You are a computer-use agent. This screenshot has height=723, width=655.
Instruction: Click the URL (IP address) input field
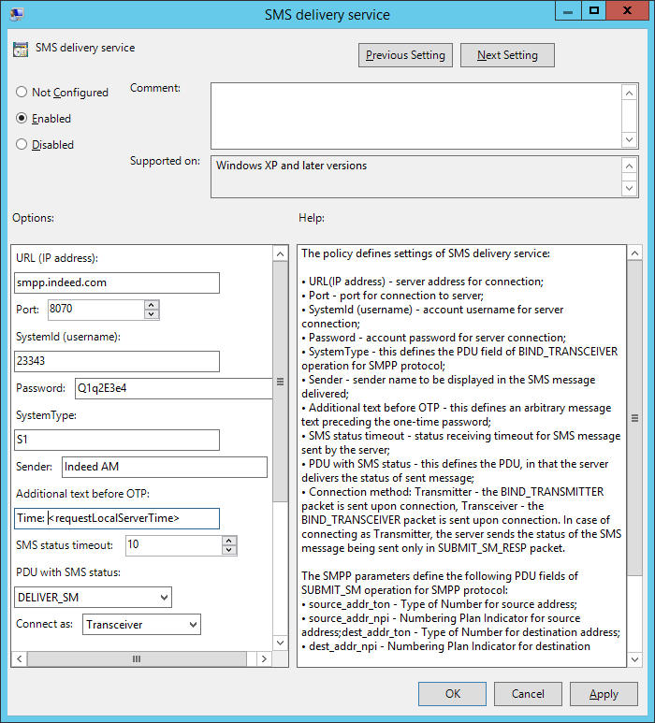click(117, 283)
